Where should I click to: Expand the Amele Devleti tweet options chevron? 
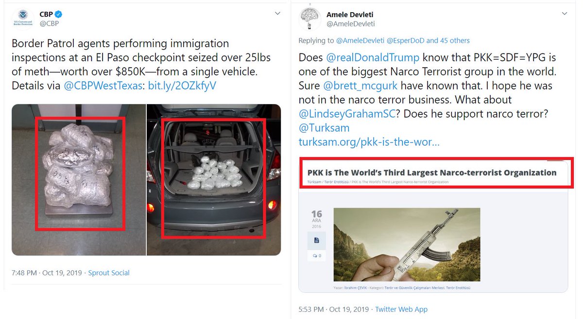tap(564, 14)
